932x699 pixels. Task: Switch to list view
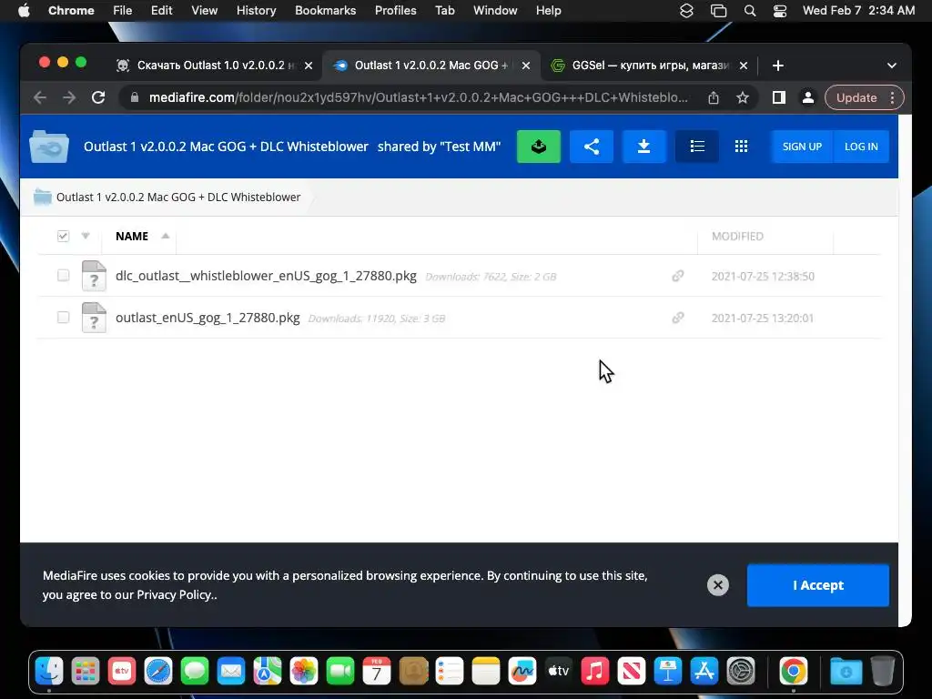click(x=697, y=147)
